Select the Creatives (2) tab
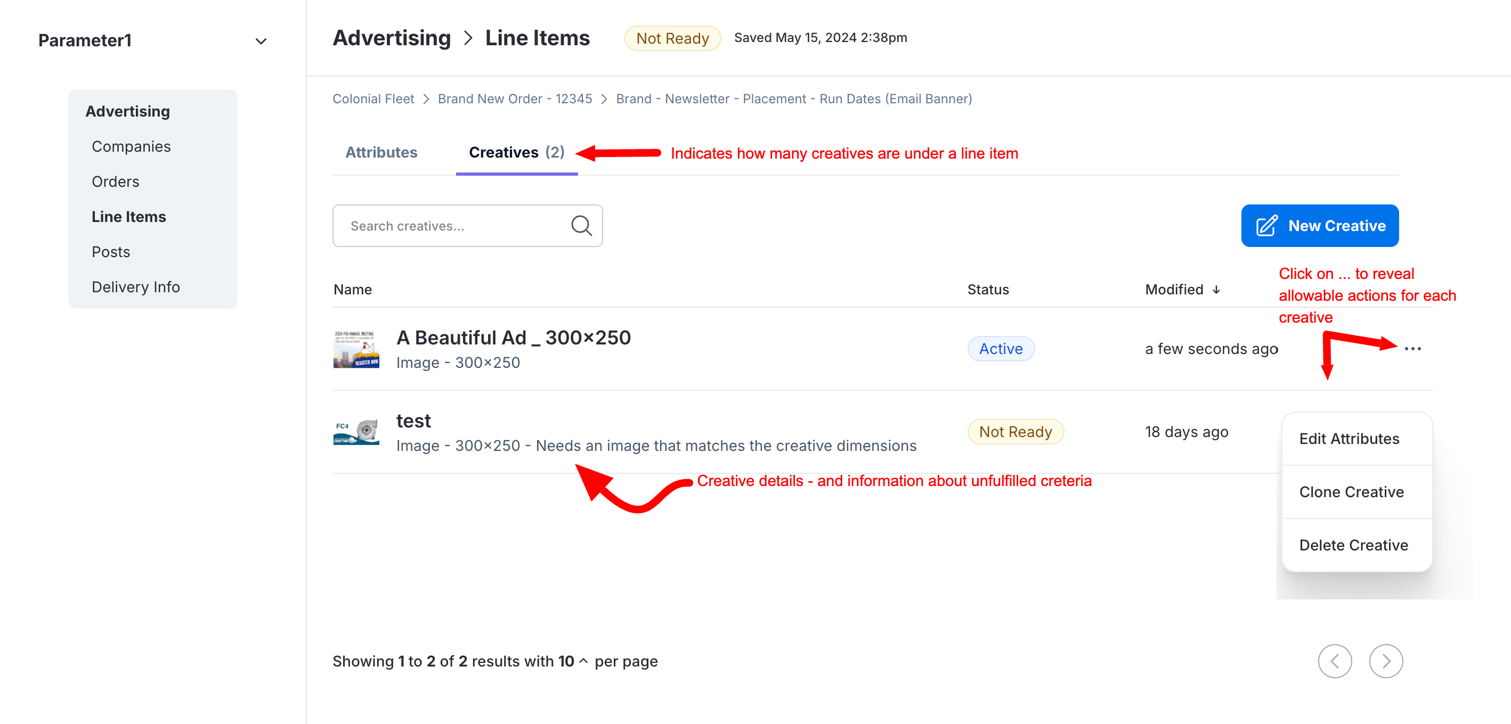Screen dimensions: 1511x724 click(x=516, y=152)
